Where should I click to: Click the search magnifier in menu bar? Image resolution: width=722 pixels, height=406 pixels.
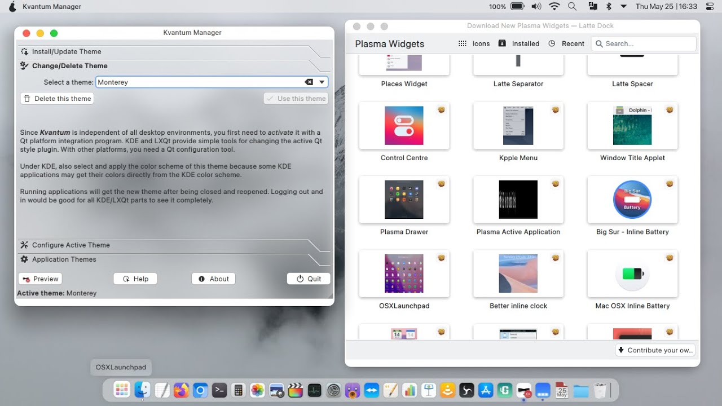(572, 7)
